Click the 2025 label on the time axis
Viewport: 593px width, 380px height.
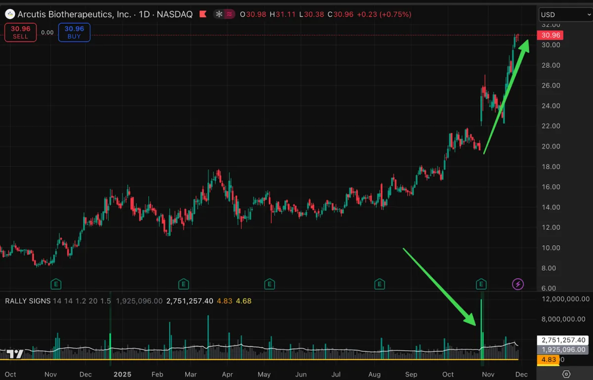coord(123,374)
